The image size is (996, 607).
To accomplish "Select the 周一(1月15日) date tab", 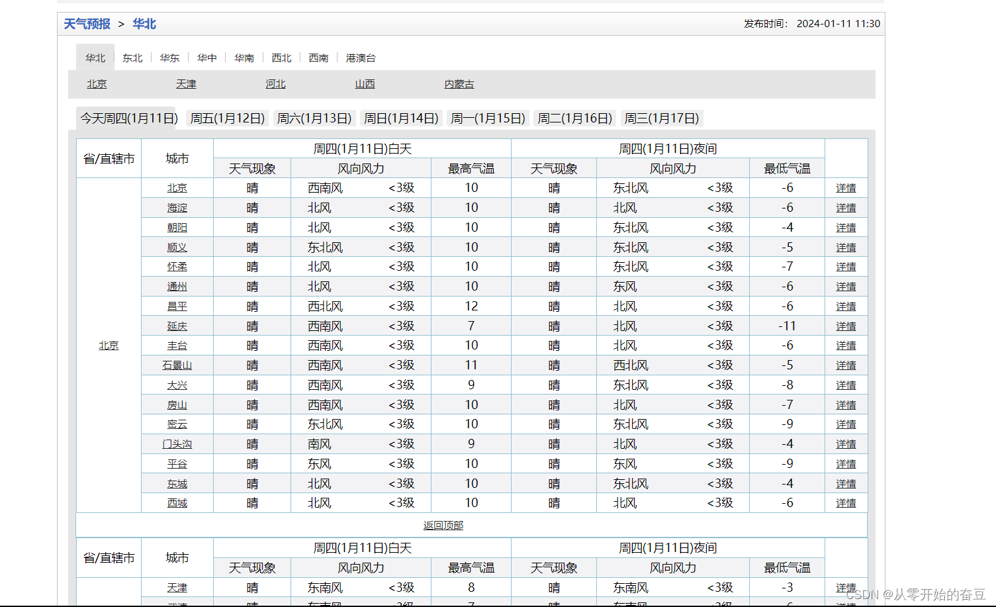I will point(488,118).
